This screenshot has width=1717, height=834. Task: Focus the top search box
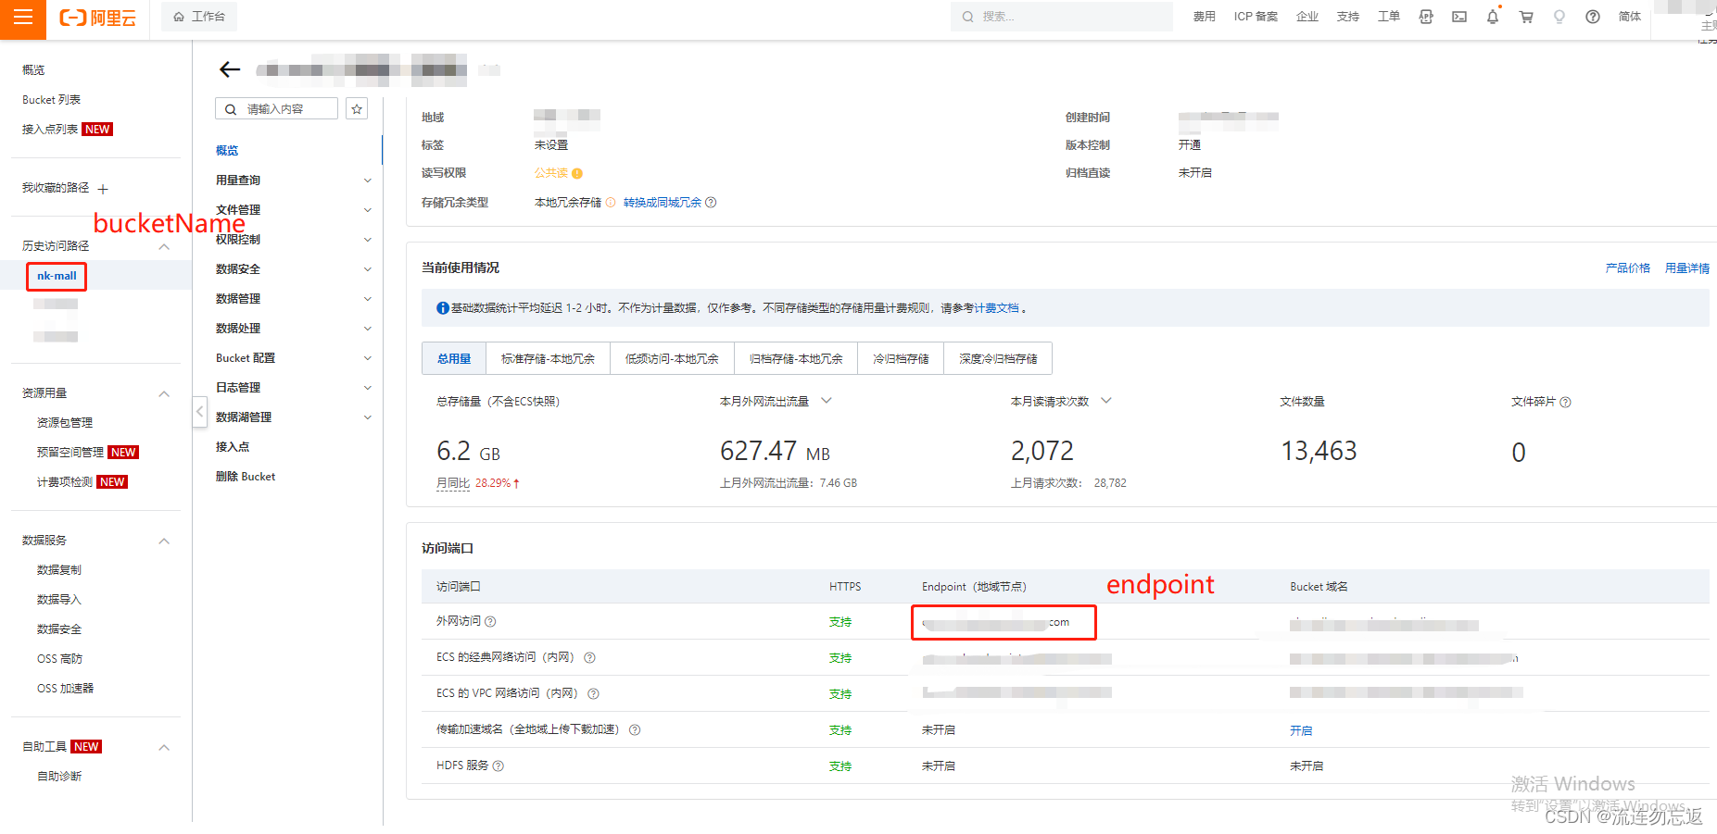point(1061,17)
